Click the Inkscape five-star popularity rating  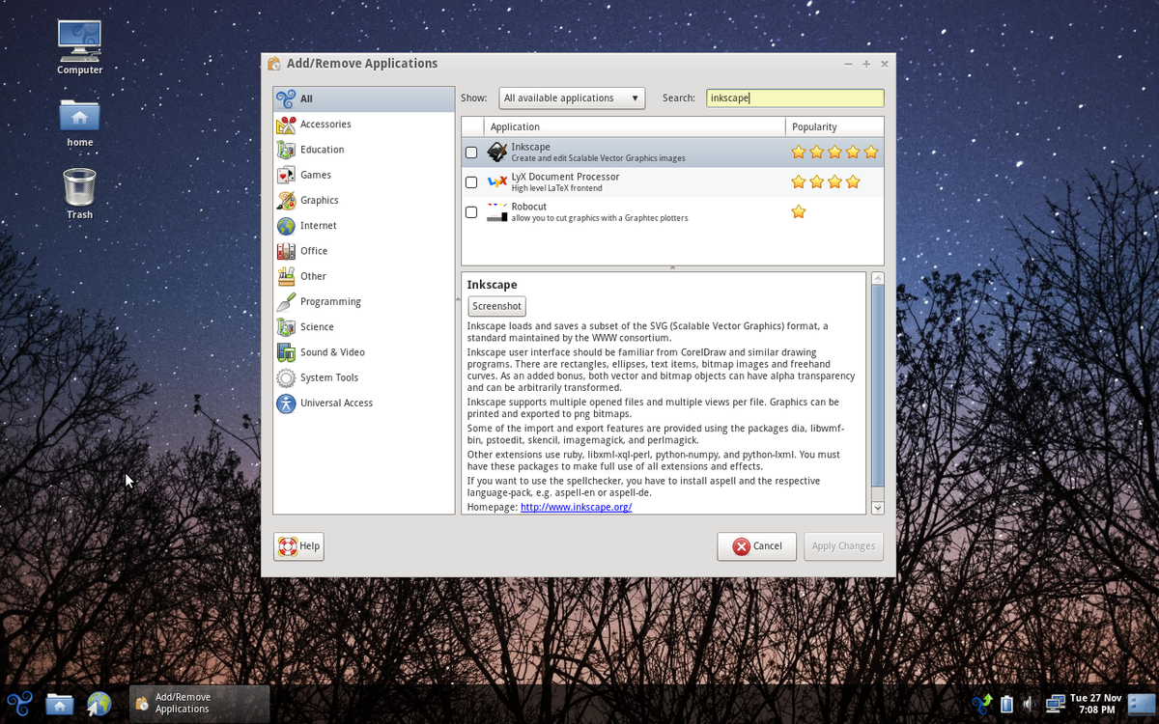834,153
